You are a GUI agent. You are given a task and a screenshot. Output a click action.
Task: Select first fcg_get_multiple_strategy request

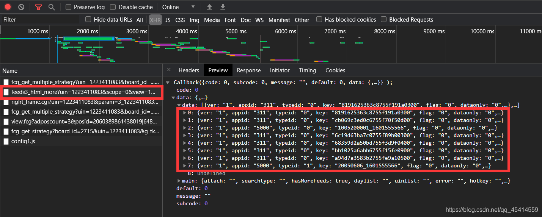tap(81, 82)
